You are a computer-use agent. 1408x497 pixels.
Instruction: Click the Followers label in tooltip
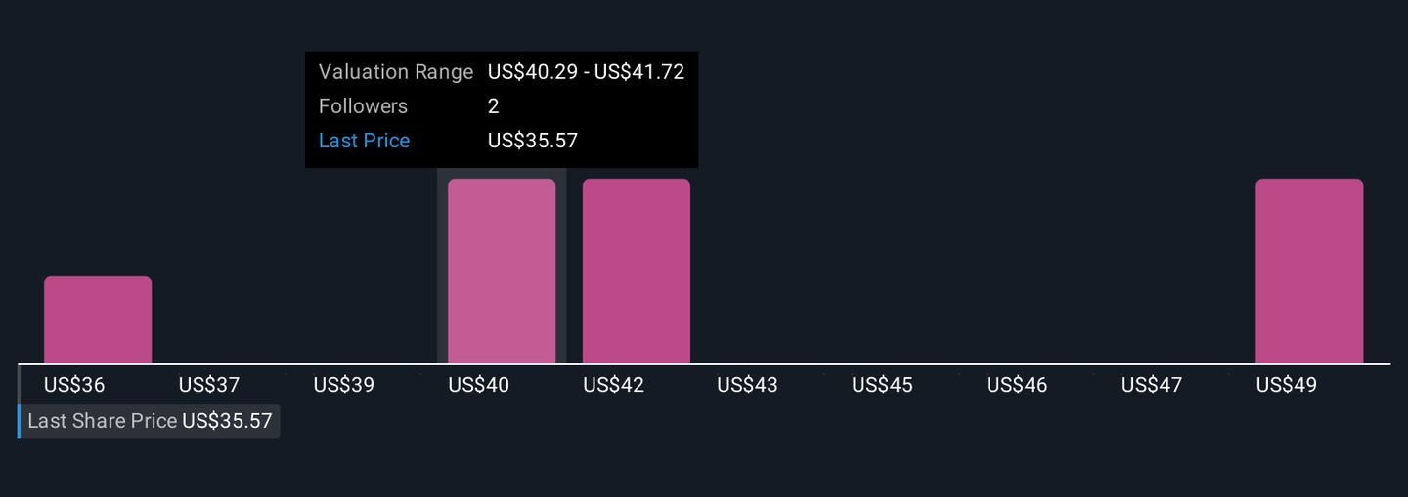(x=363, y=106)
